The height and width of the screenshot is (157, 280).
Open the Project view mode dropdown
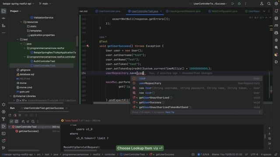click(x=16, y=11)
